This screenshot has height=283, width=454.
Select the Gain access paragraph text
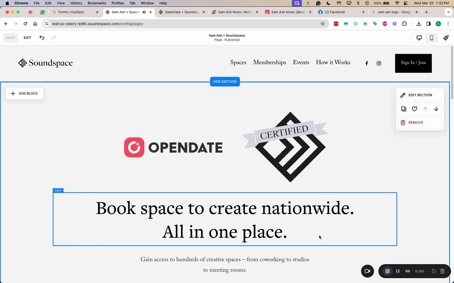pyautogui.click(x=225, y=265)
